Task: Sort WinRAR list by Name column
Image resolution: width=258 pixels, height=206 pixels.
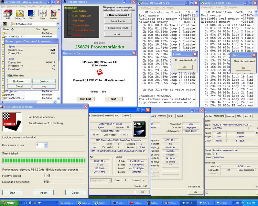Action: [x=13, y=29]
